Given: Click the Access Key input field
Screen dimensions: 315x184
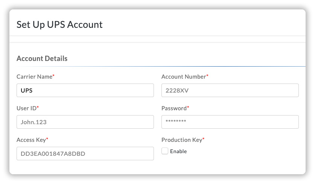Looking at the screenshot, I should coord(85,154).
